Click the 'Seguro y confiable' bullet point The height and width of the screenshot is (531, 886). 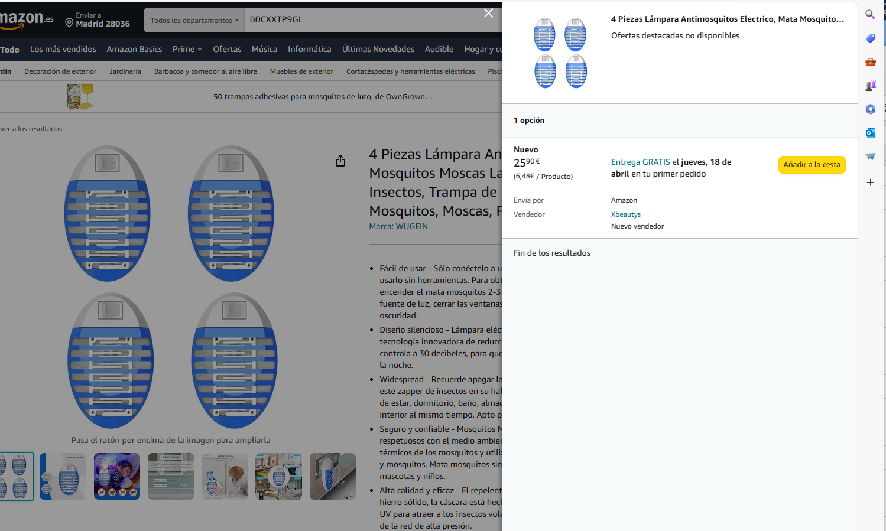click(x=440, y=452)
